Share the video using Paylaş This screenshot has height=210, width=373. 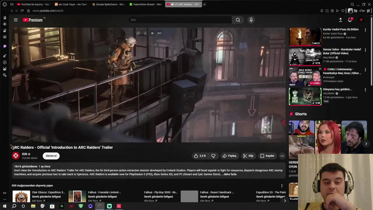(229, 156)
